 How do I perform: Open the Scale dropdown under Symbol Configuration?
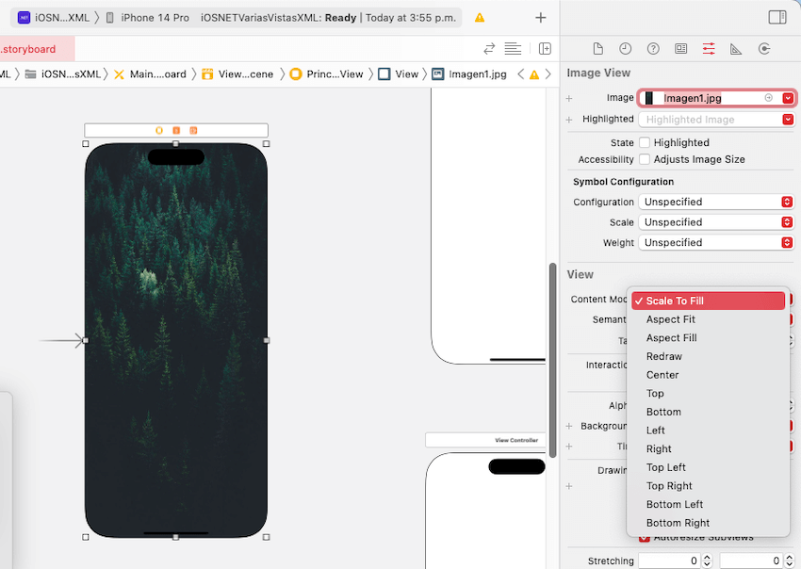click(x=788, y=221)
